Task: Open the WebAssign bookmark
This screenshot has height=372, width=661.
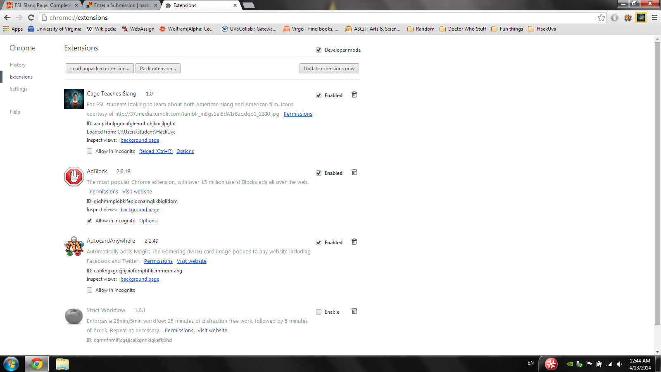Action: [x=138, y=29]
